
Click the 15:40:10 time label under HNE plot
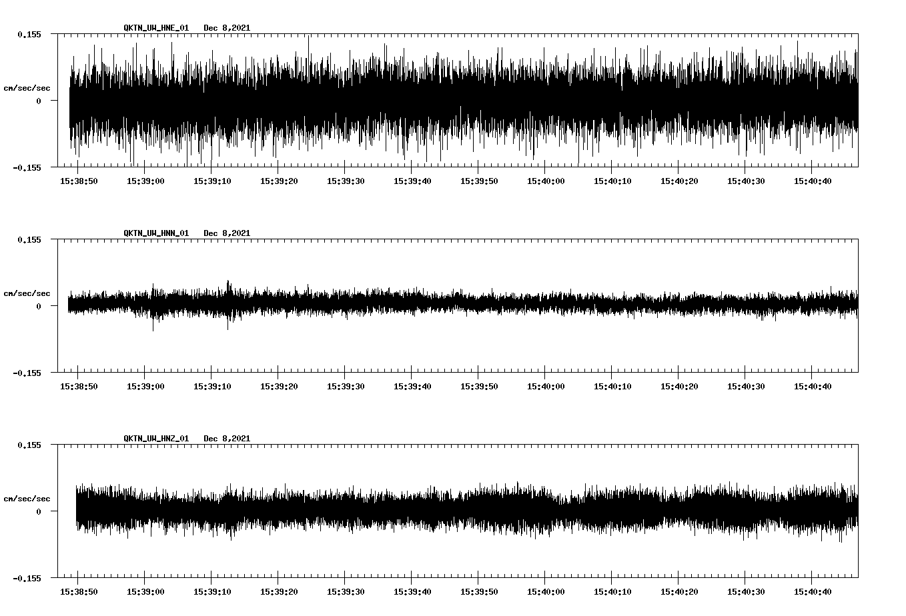click(612, 181)
